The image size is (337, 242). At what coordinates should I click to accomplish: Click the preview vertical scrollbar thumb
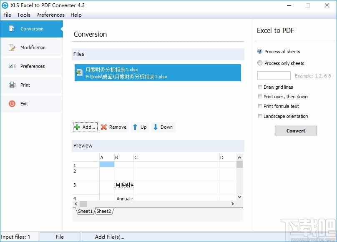[239, 164]
